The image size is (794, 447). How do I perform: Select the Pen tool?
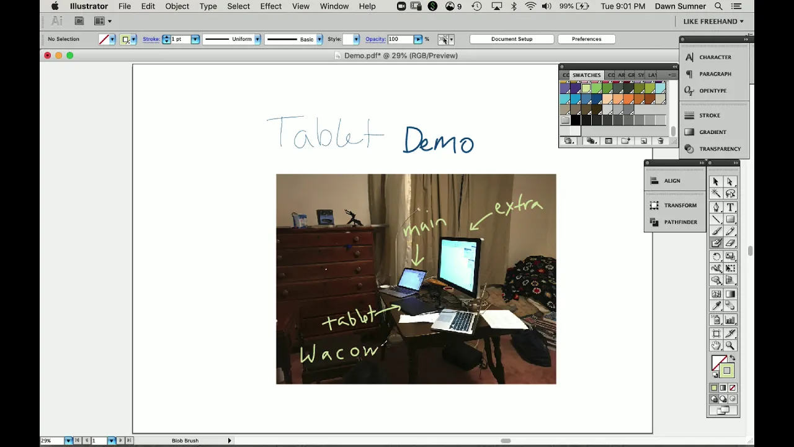pyautogui.click(x=715, y=207)
